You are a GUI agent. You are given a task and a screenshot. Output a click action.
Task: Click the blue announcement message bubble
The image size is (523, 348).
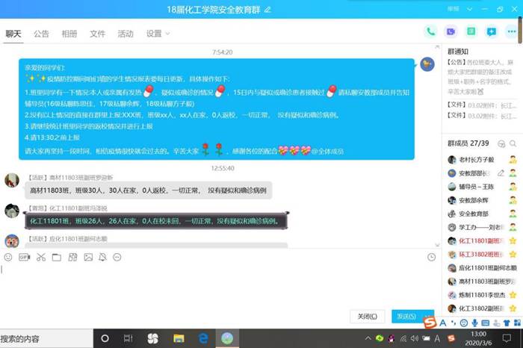[217, 109]
